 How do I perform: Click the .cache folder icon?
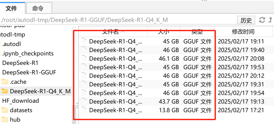tap(5, 82)
